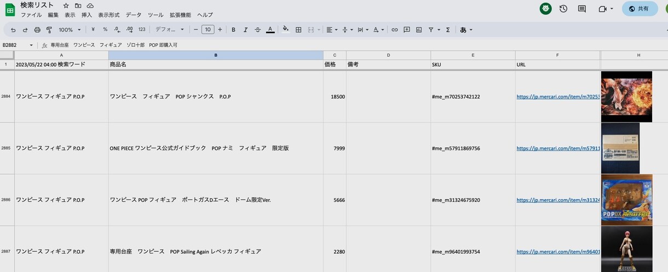
Task: Open the 編集 menu
Action: pyautogui.click(x=53, y=15)
